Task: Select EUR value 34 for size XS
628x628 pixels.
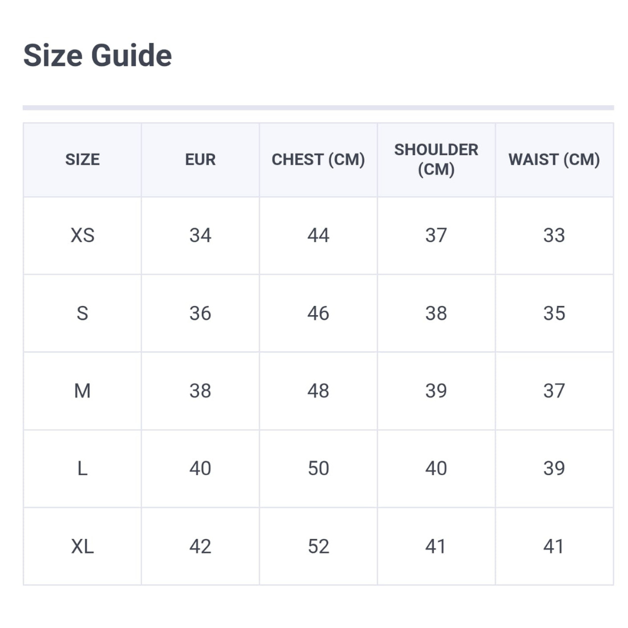Action: pos(200,235)
